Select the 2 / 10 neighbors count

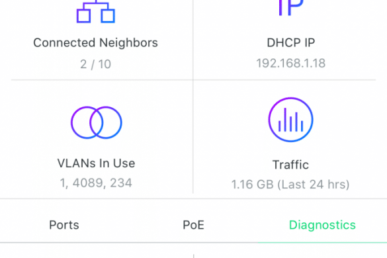click(x=96, y=64)
